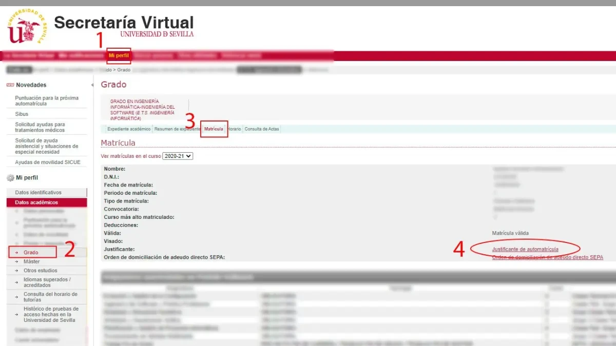Viewport: 616px width, 346px height.
Task: Open Otros estudios sidebar entry
Action: pyautogui.click(x=41, y=271)
